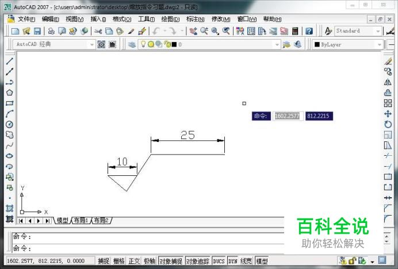Image resolution: width=398 pixels, height=269 pixels.
Task: Open the status bar tray menu arrow
Action: pos(372,262)
